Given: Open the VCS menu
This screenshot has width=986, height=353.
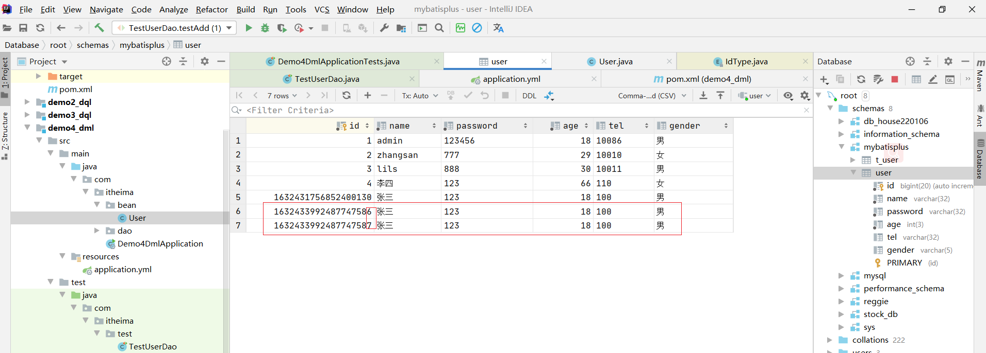Looking at the screenshot, I should (322, 9).
